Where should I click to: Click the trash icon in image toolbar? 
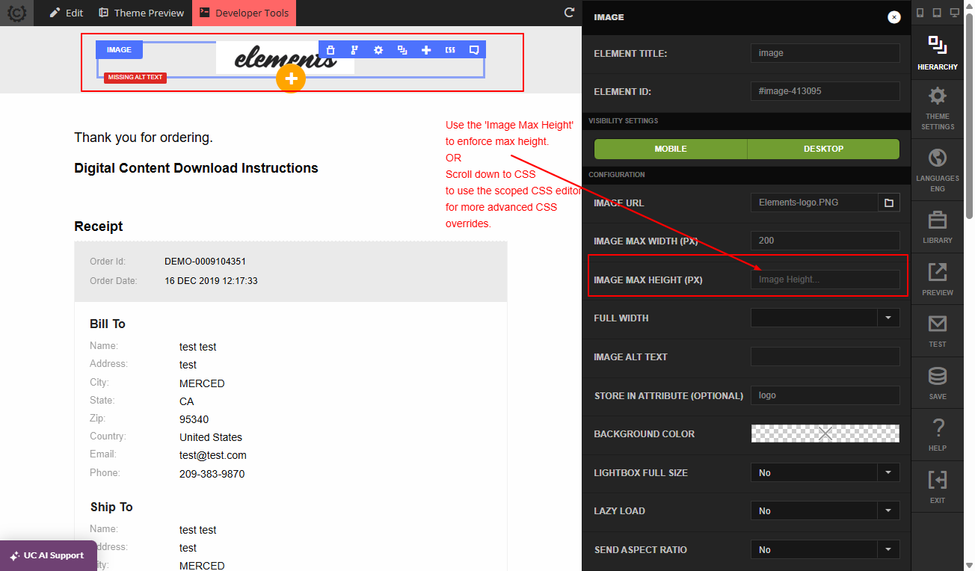point(330,50)
